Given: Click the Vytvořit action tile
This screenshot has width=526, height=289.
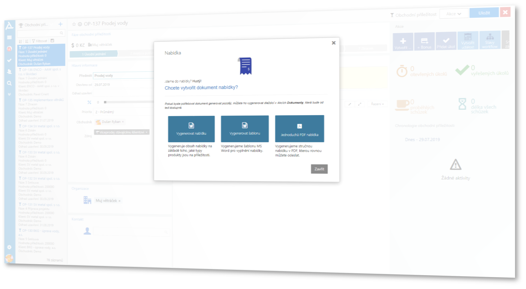Looking at the screenshot, I should tap(403, 42).
